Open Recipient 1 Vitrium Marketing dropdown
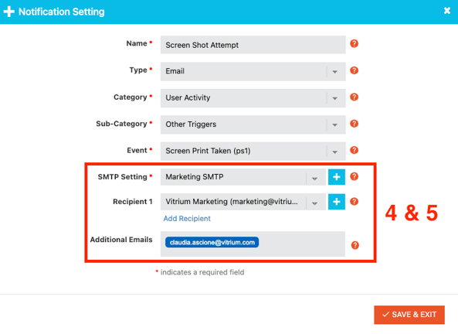The width and height of the screenshot is (458, 334). pyautogui.click(x=243, y=202)
